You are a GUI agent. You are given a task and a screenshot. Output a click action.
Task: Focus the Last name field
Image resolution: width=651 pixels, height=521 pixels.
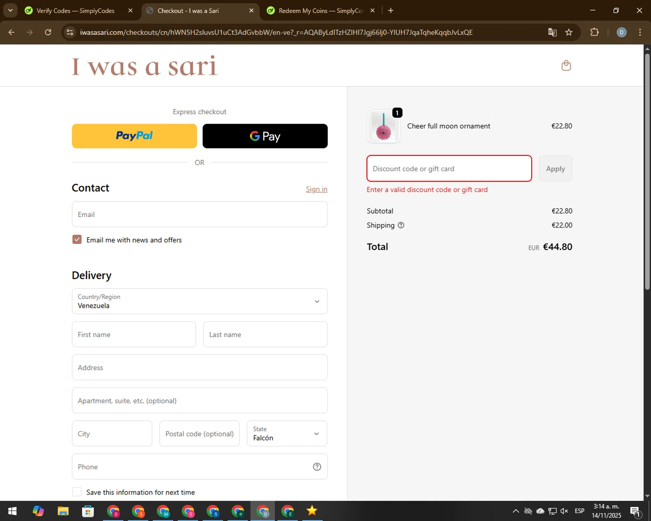pyautogui.click(x=265, y=334)
